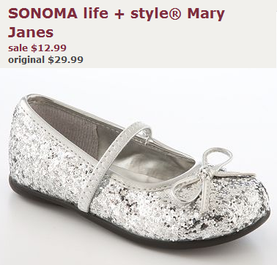
Task: Select the sale $12.99 price text
Action: pyautogui.click(x=37, y=48)
